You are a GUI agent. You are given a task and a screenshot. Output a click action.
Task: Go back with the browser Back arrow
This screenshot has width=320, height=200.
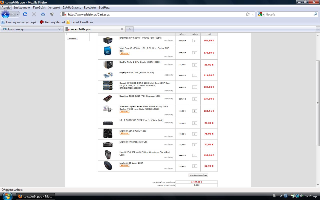(5, 14)
